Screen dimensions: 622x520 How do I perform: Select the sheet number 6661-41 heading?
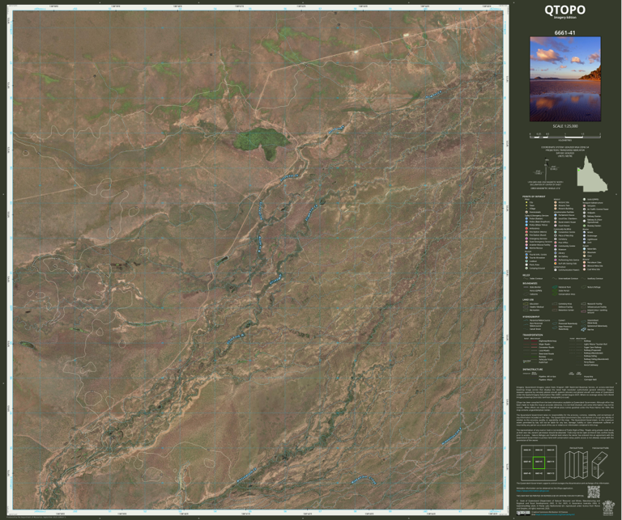564,33
